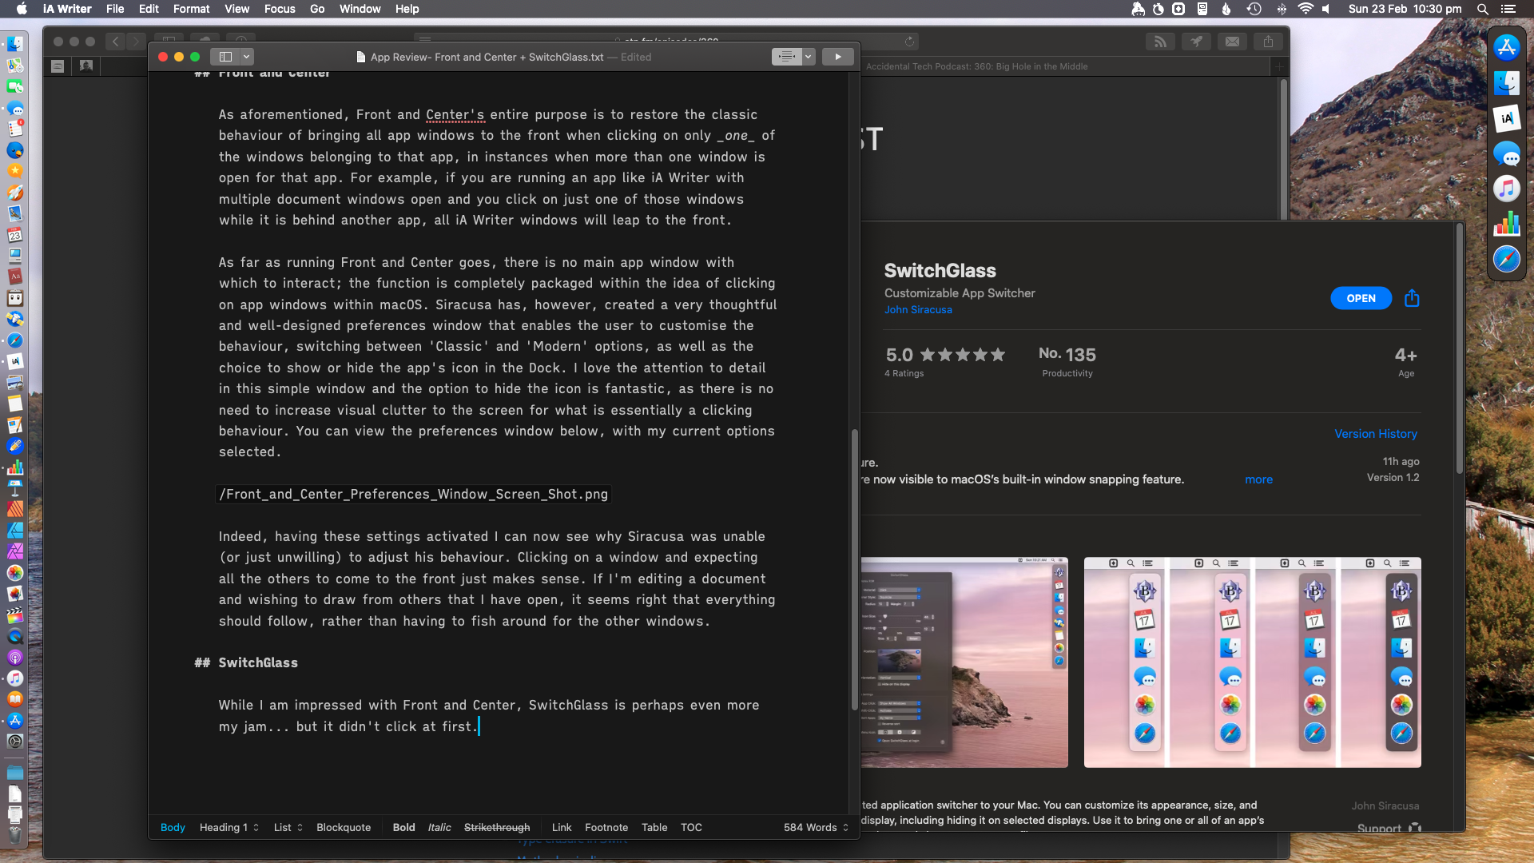Image resolution: width=1534 pixels, height=863 pixels.
Task: Click the preview play button in iA Writer
Action: point(837,57)
